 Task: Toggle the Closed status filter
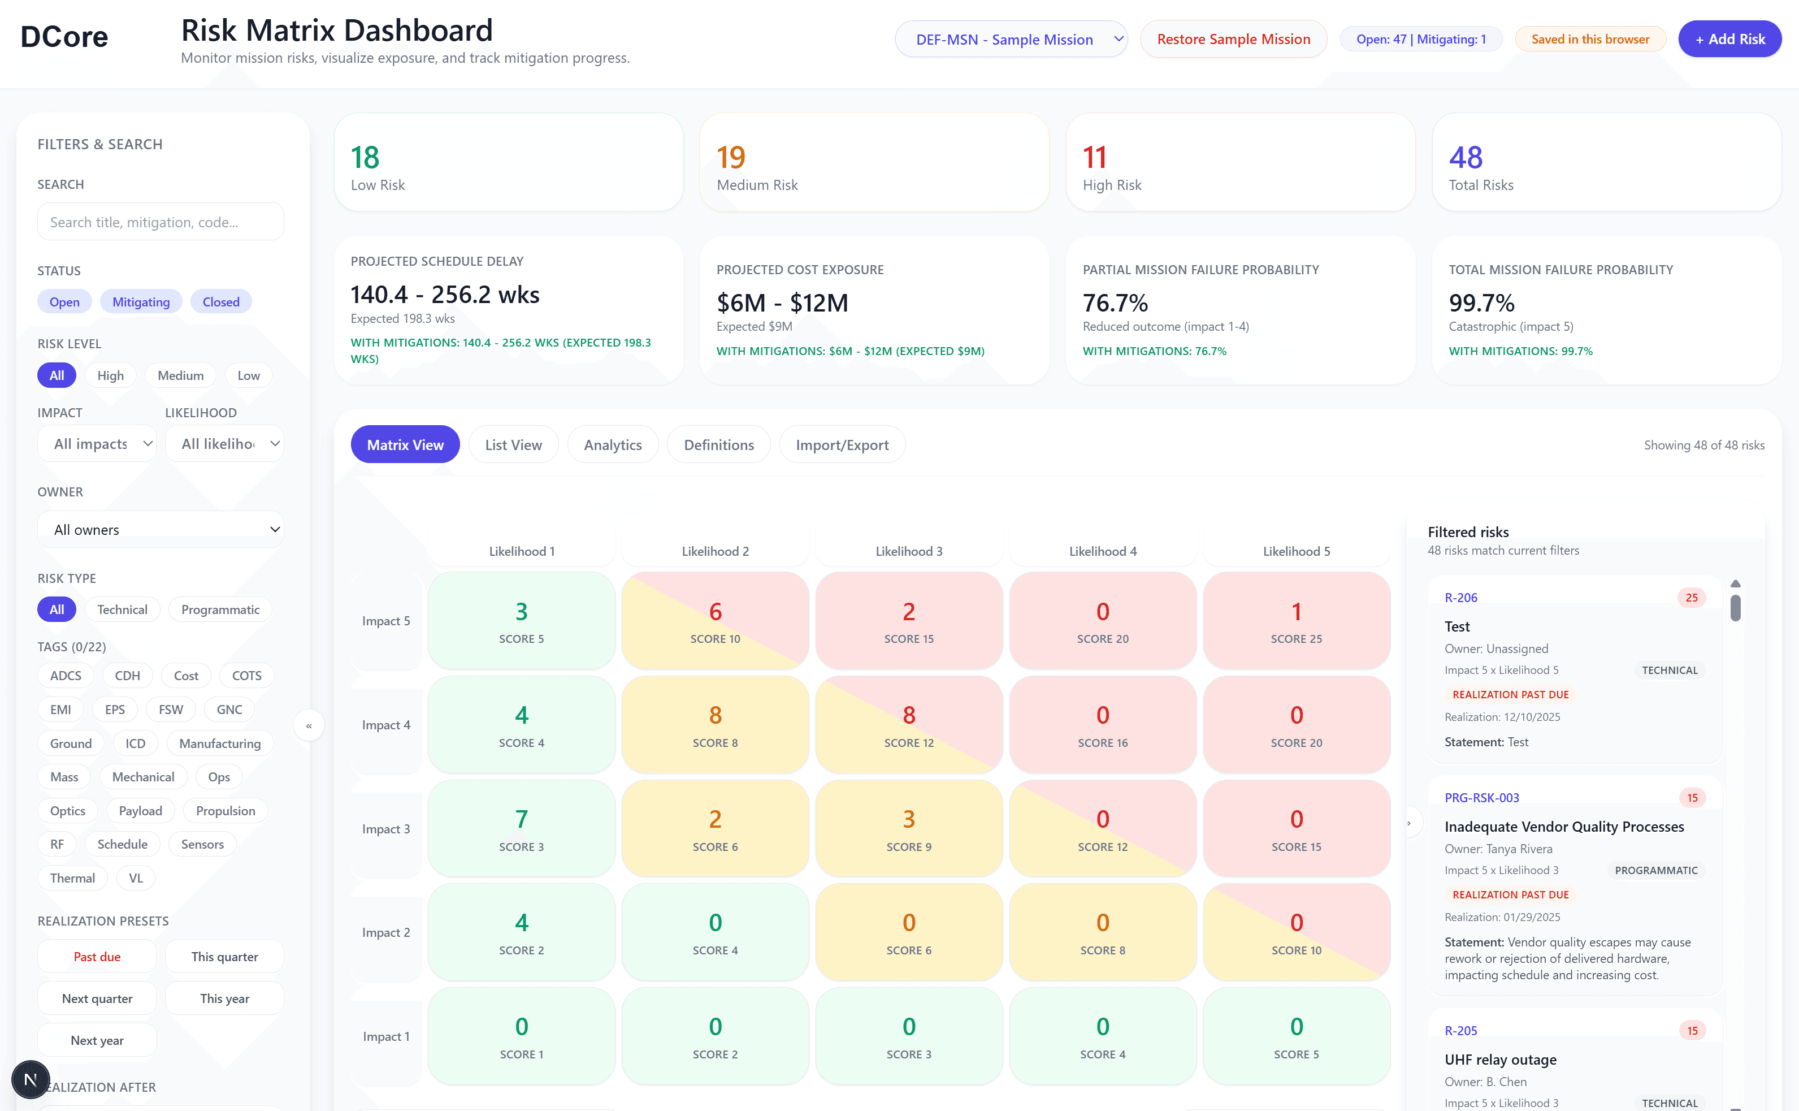[x=220, y=301]
